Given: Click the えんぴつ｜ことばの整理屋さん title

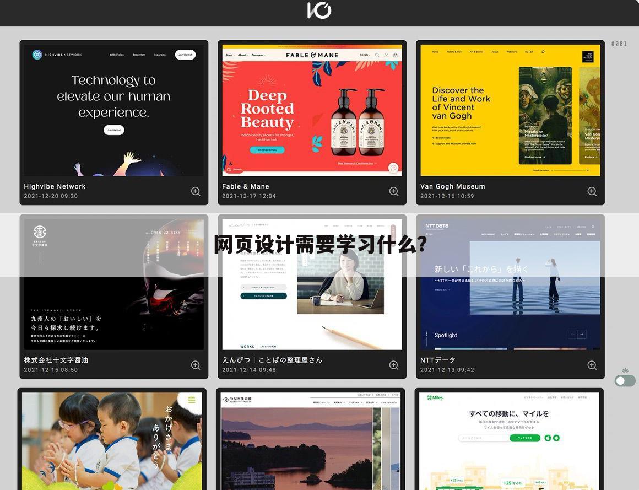Looking at the screenshot, I should click(272, 360).
